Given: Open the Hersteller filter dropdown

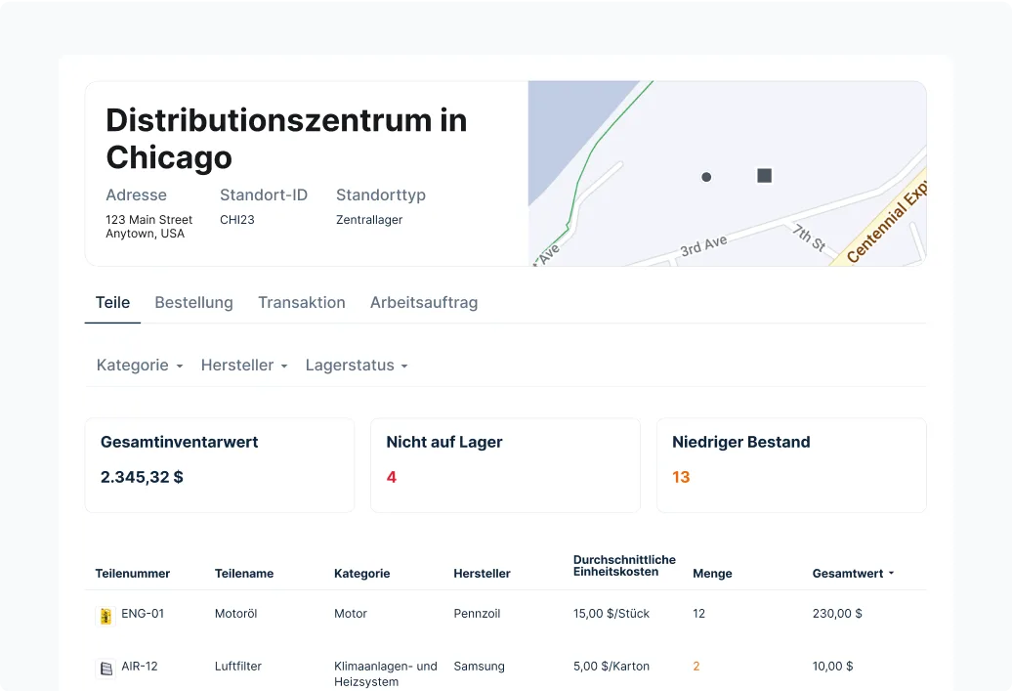Looking at the screenshot, I should tap(244, 366).
